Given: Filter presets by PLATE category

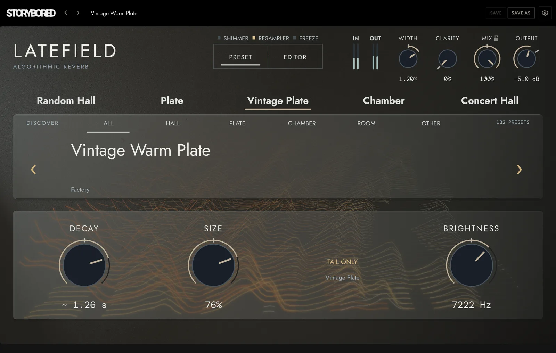Looking at the screenshot, I should [x=237, y=123].
